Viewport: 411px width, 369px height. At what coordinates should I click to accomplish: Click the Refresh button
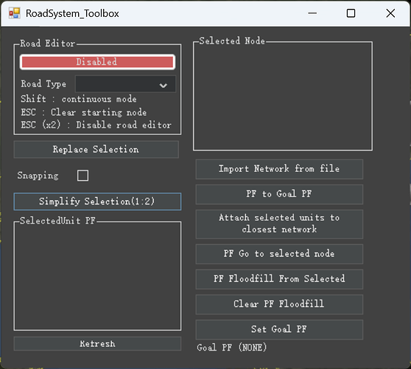click(97, 344)
